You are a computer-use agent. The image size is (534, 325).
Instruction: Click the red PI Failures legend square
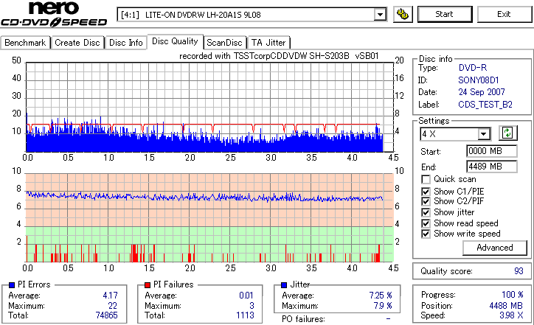(x=148, y=285)
